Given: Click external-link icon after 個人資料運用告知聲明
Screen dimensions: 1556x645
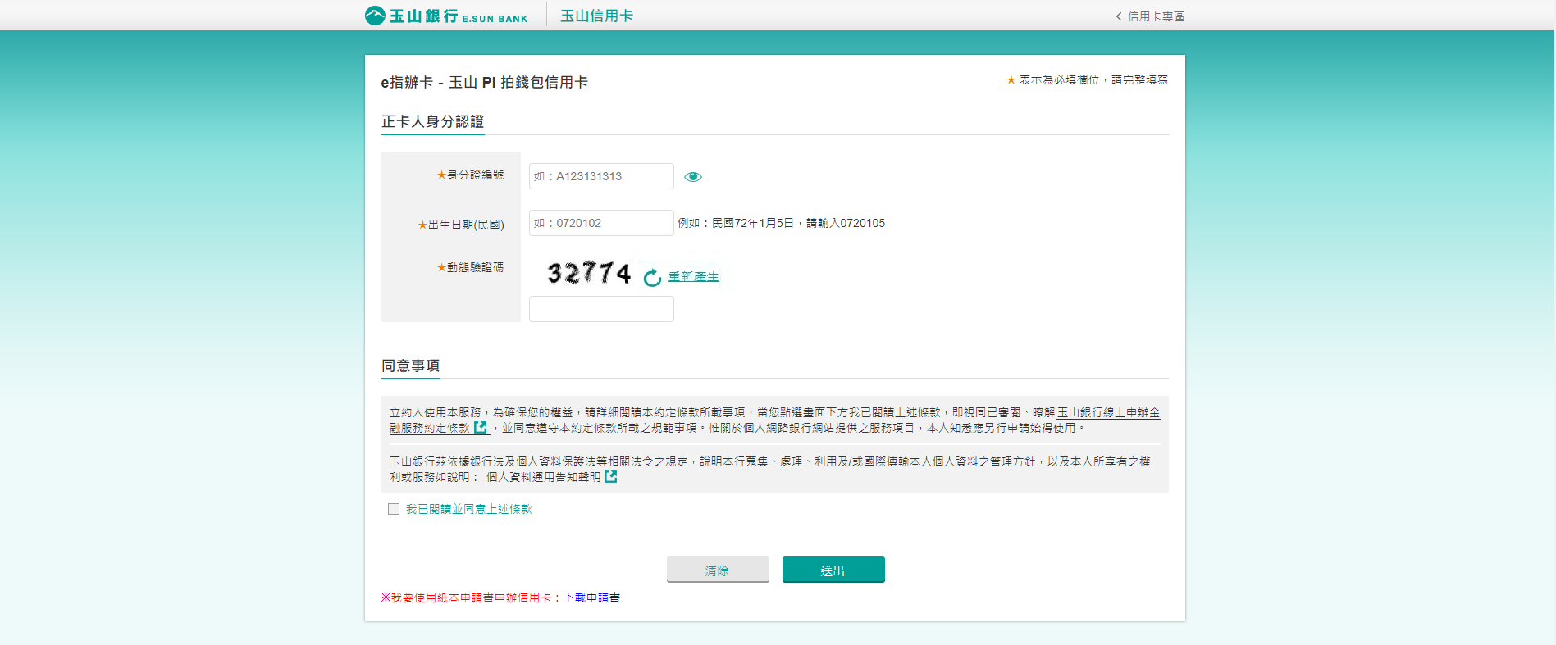Looking at the screenshot, I should tap(611, 477).
